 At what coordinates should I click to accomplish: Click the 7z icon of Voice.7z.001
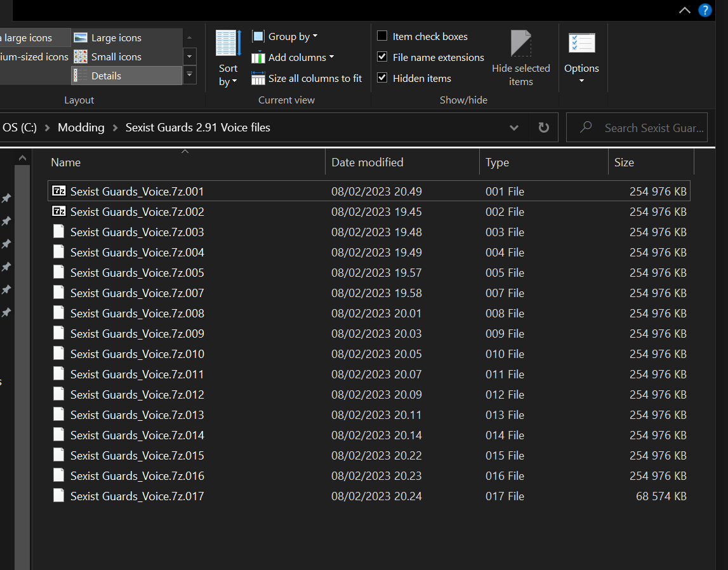(58, 191)
